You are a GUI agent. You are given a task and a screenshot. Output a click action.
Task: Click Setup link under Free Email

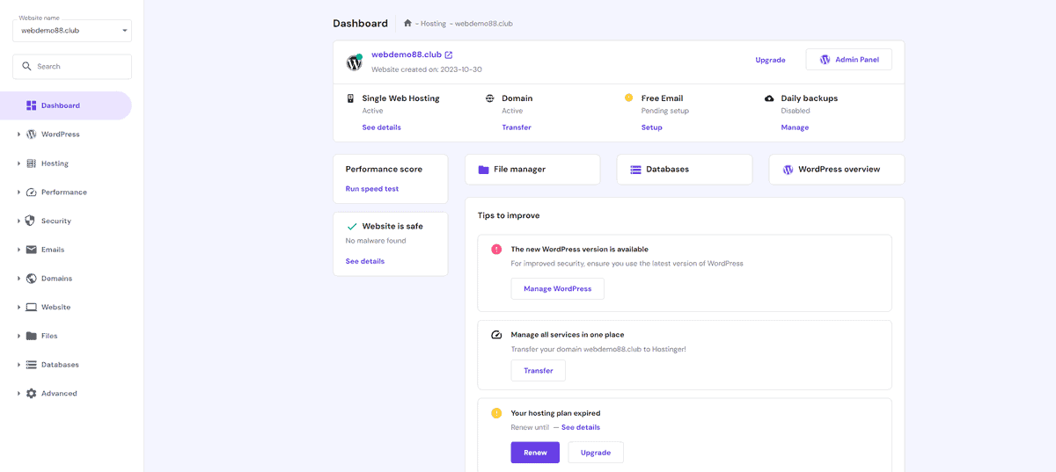click(x=651, y=127)
